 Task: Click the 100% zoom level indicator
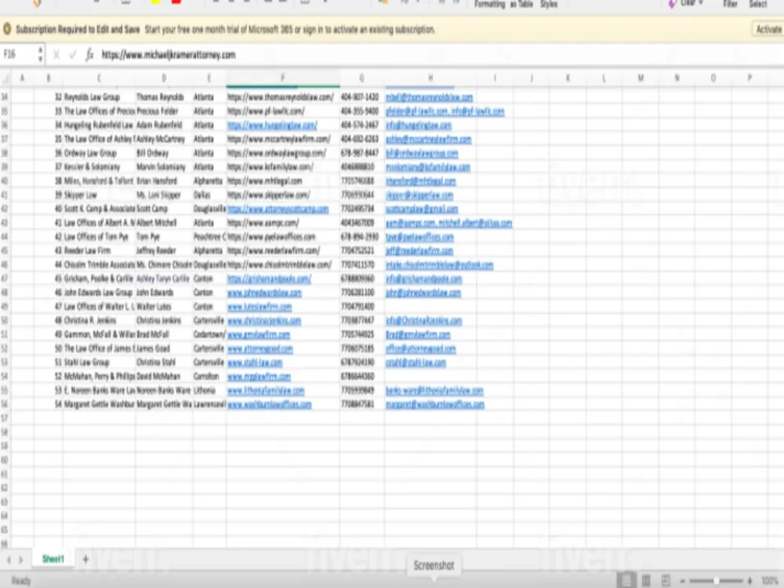771,581
